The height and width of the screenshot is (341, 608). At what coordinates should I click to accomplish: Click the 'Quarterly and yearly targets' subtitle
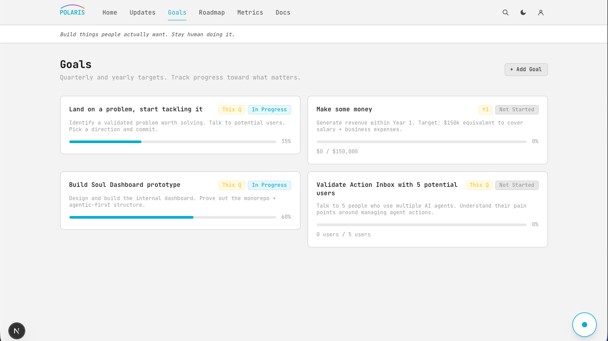(x=180, y=77)
